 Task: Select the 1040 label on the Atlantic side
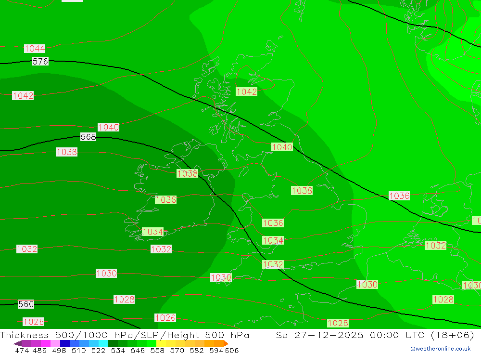(x=109, y=127)
